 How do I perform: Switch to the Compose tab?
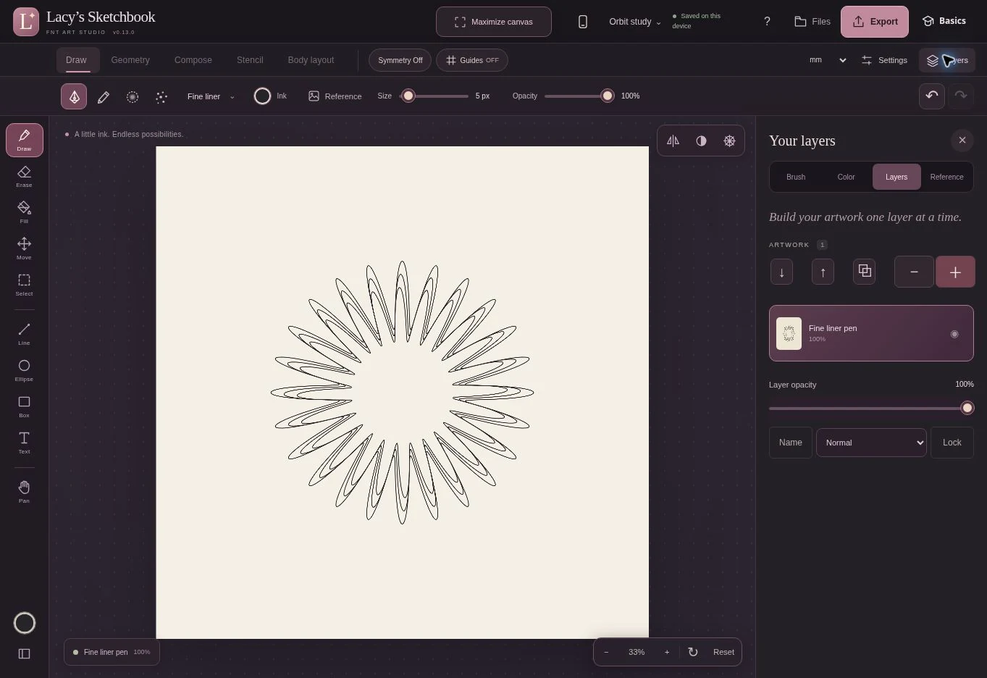click(193, 60)
